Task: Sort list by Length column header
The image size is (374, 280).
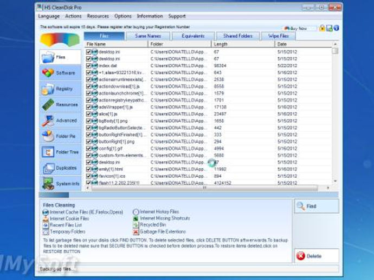Action: [243, 44]
